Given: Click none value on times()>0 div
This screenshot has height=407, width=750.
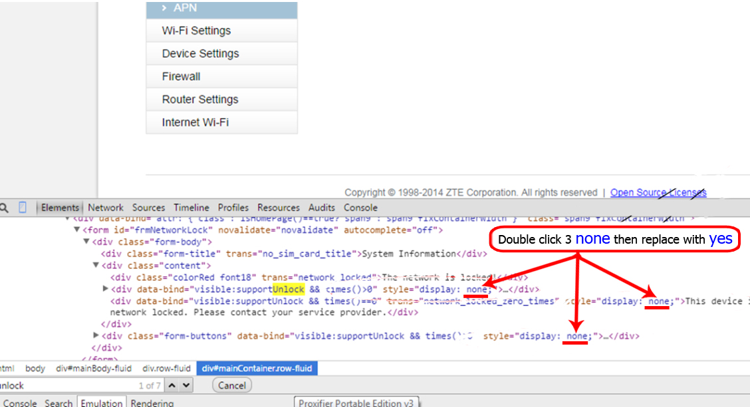Looking at the screenshot, I should pyautogui.click(x=477, y=289).
